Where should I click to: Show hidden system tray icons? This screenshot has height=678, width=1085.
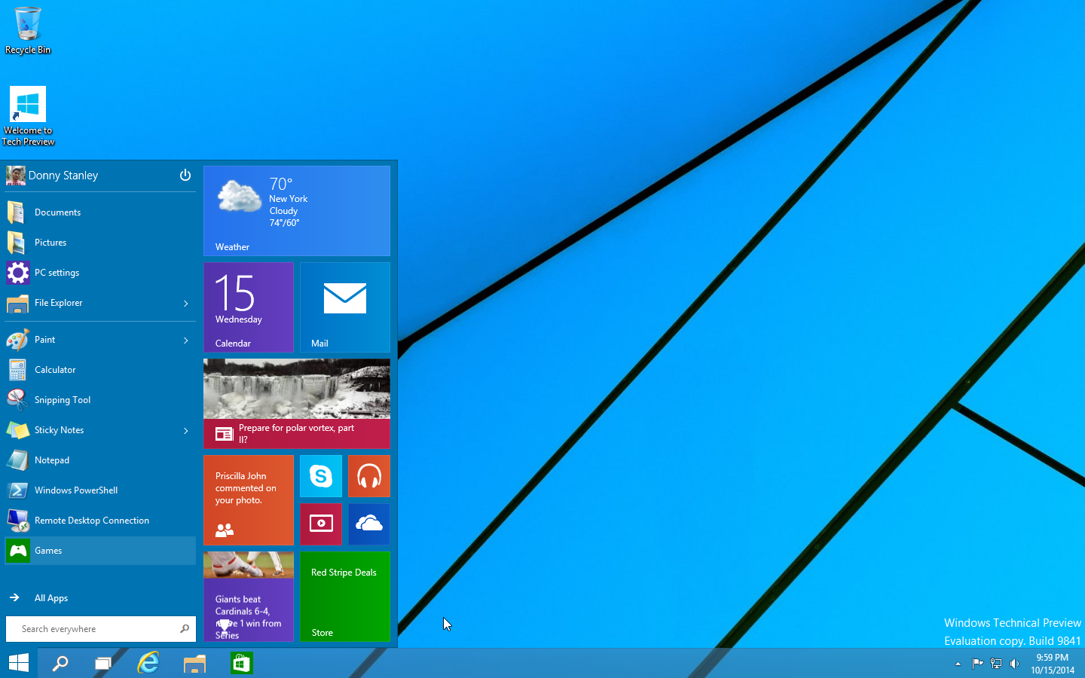958,664
